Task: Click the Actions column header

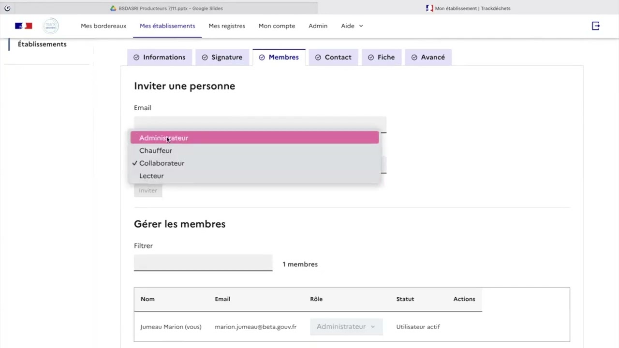Action: click(x=464, y=299)
